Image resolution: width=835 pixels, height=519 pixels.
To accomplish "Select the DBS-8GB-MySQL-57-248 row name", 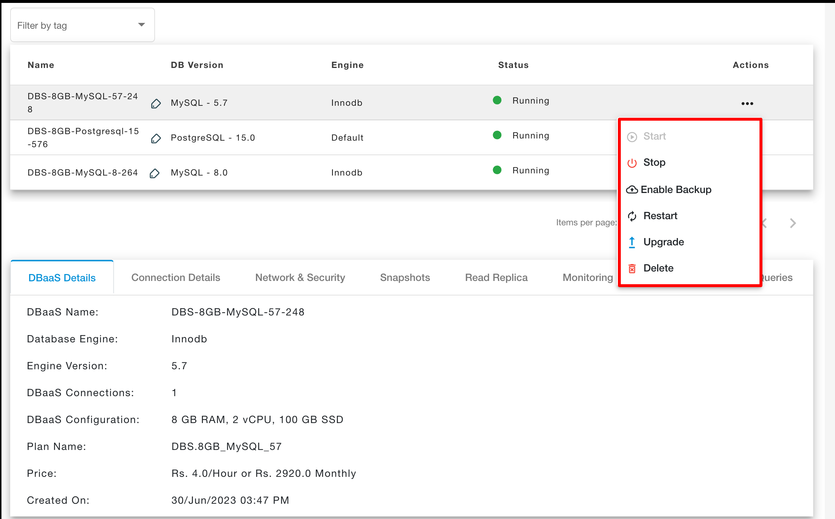I will 83,103.
